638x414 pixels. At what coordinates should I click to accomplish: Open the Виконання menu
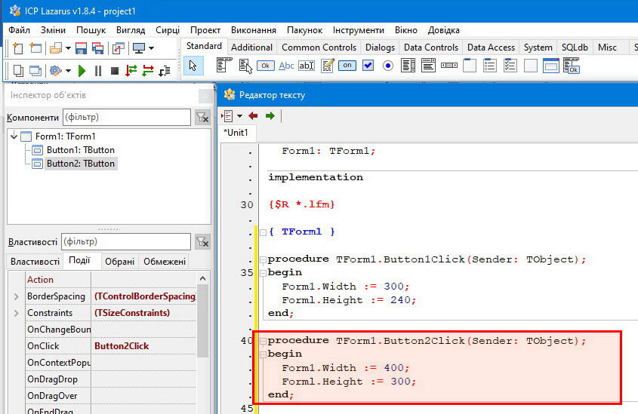pos(254,30)
